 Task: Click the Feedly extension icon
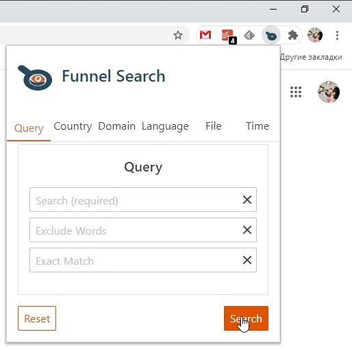(x=249, y=36)
